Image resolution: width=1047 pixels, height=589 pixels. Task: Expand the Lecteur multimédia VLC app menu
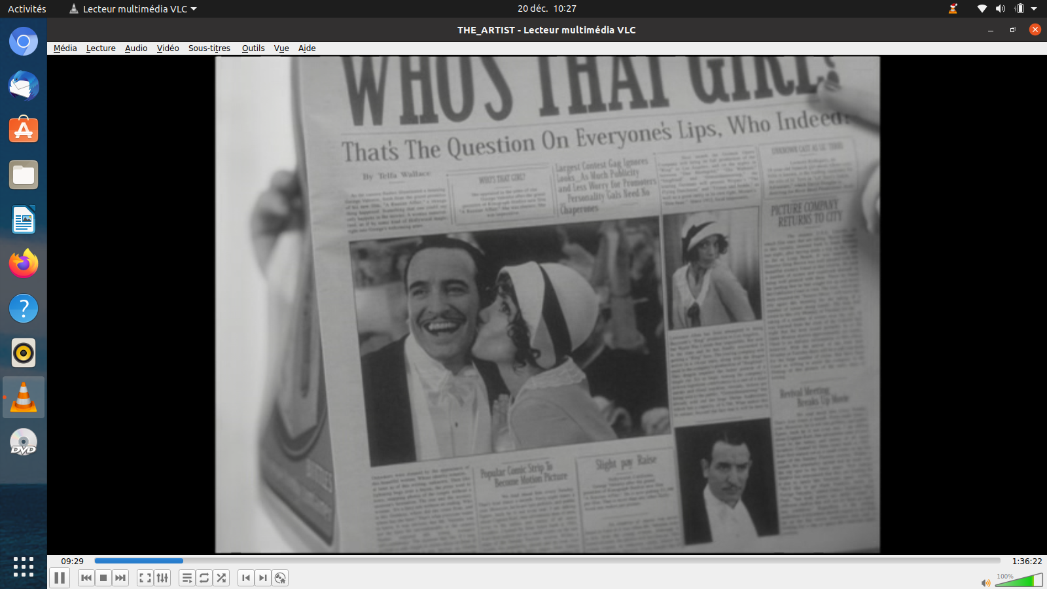click(x=134, y=9)
